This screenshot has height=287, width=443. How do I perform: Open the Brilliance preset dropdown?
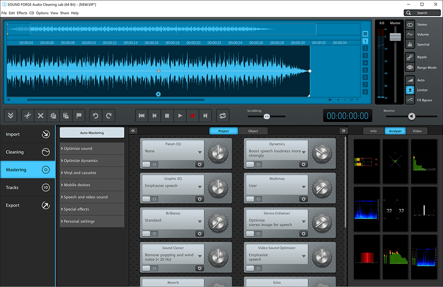pos(200,221)
